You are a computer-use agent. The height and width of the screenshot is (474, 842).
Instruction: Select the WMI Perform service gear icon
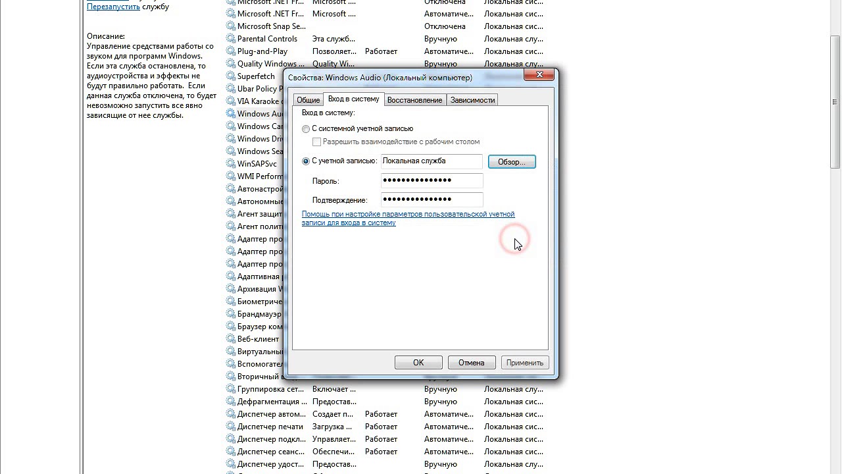point(231,176)
